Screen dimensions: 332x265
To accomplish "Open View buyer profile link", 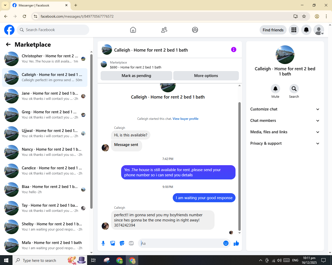I will pos(185,119).
